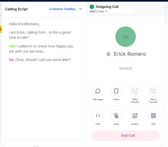The image size is (168, 147).
Task: Click the ER avatar circle
Action: (x=125, y=37)
